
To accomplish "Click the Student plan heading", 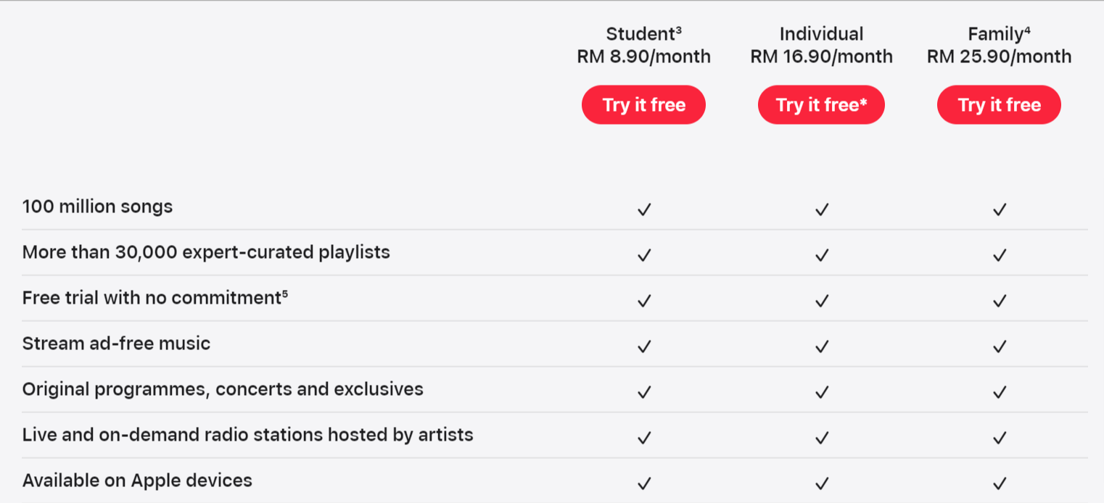I will point(640,34).
